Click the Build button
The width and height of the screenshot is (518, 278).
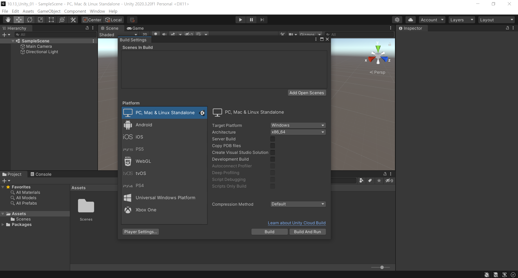point(270,232)
